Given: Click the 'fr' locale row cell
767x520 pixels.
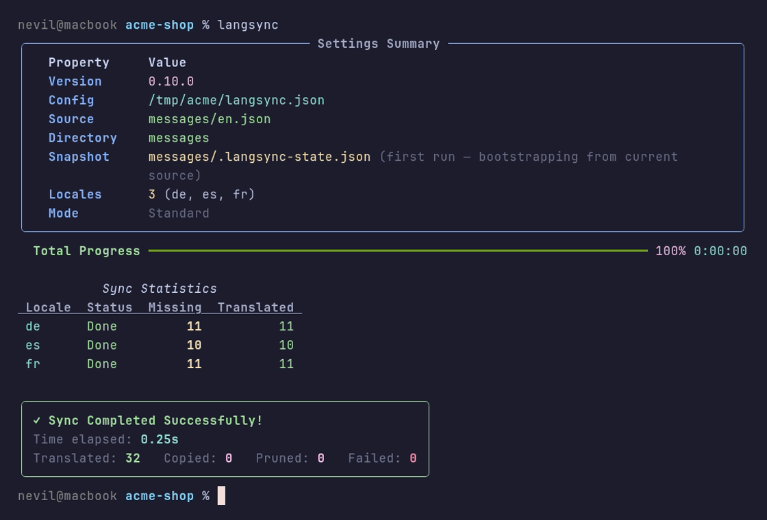Looking at the screenshot, I should 33,363.
